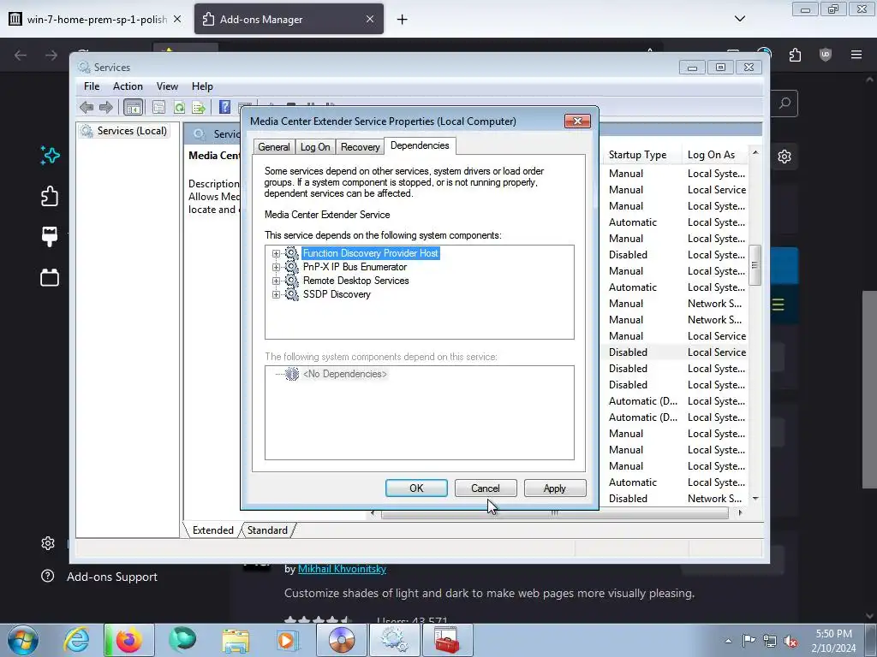Switch to the Dependencies tab
Viewport: 877px width, 657px height.
tap(420, 145)
